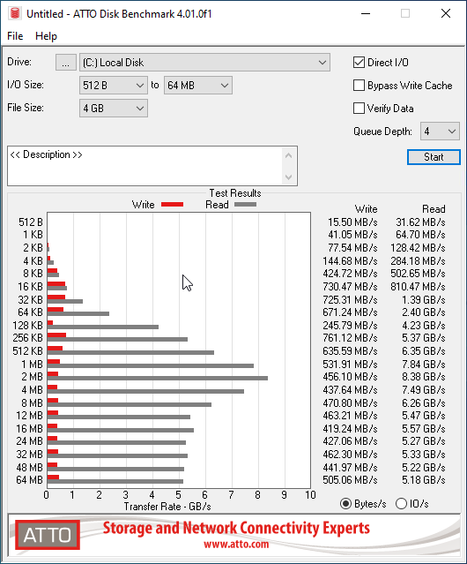
Task: Expand the 64 MB maximum I/O size dropdown
Action: 198,86
